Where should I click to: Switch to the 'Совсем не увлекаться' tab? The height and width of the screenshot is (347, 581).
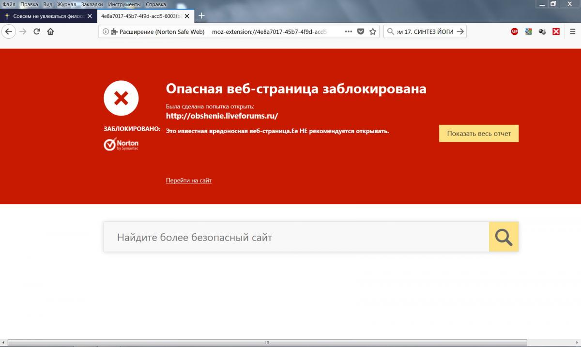point(47,15)
